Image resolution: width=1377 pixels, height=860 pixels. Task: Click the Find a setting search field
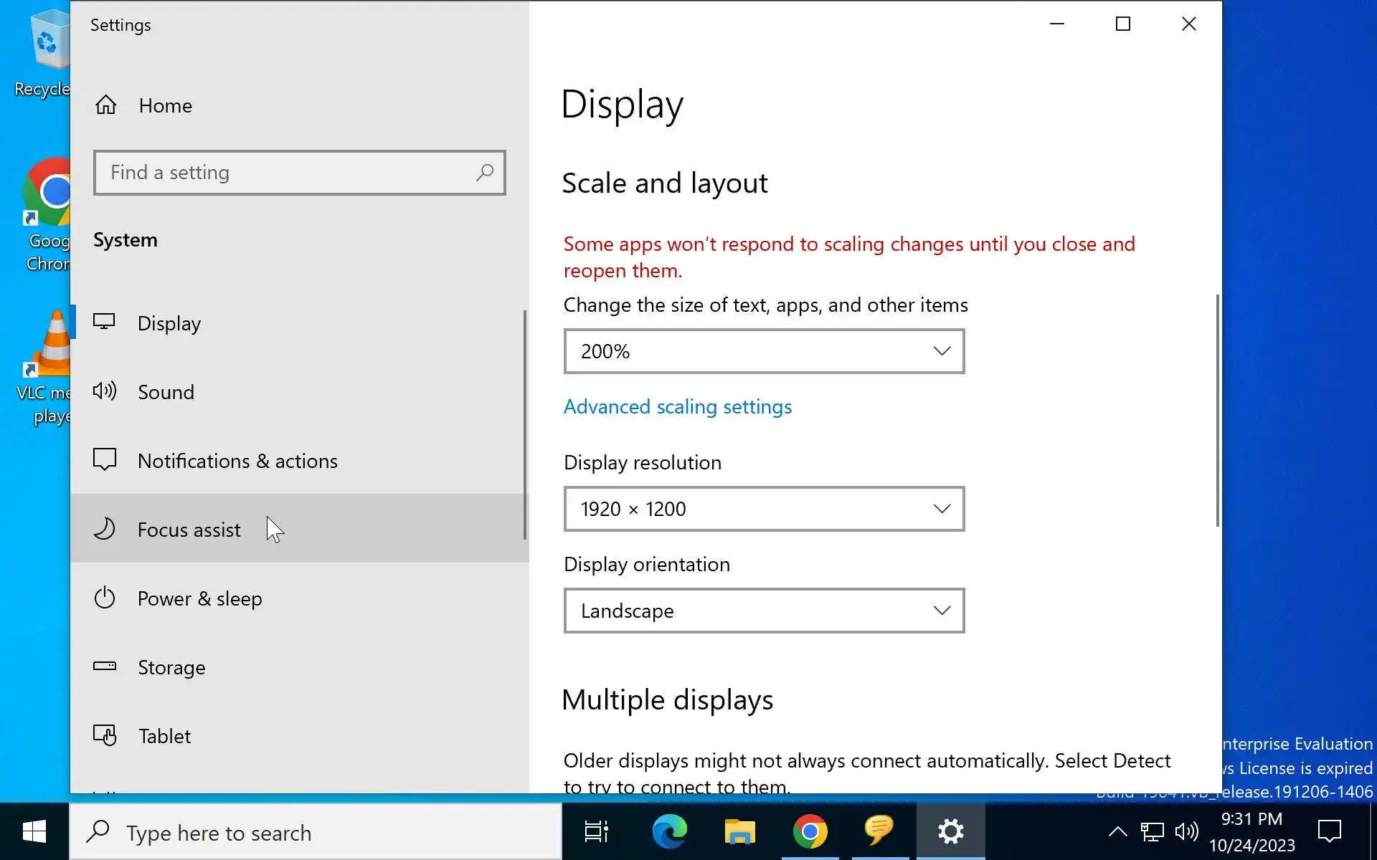pyautogui.click(x=287, y=173)
